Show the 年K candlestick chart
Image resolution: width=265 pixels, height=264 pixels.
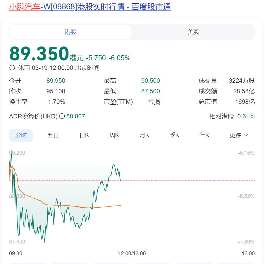[204, 135]
